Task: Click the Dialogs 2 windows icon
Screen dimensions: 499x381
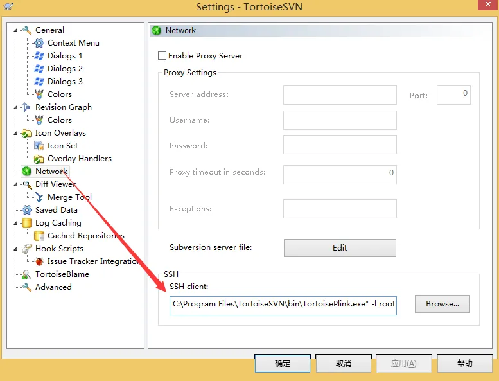Action: pyautogui.click(x=39, y=69)
